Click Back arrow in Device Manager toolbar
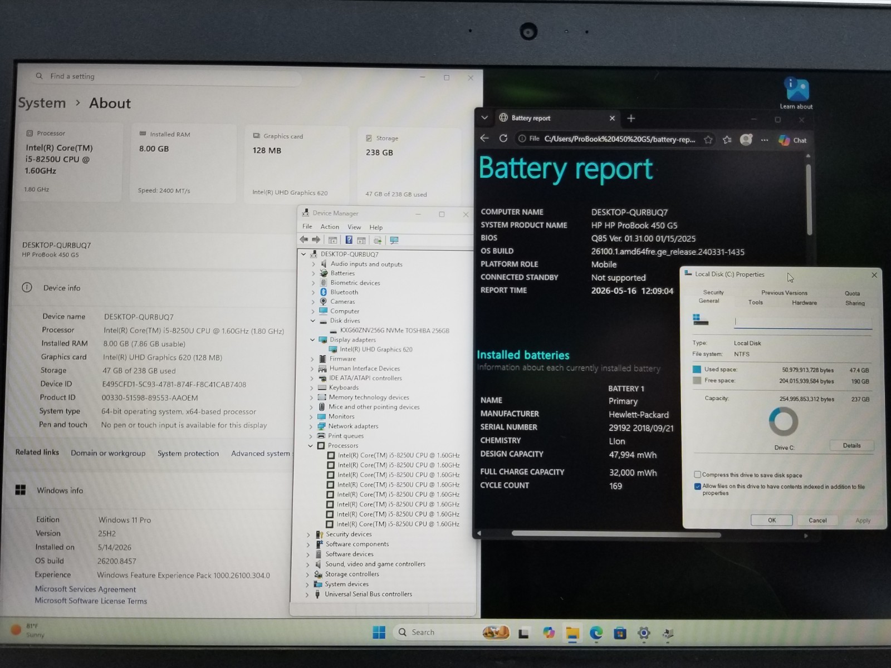Screen dimensions: 891x668 pyautogui.click(x=304, y=240)
